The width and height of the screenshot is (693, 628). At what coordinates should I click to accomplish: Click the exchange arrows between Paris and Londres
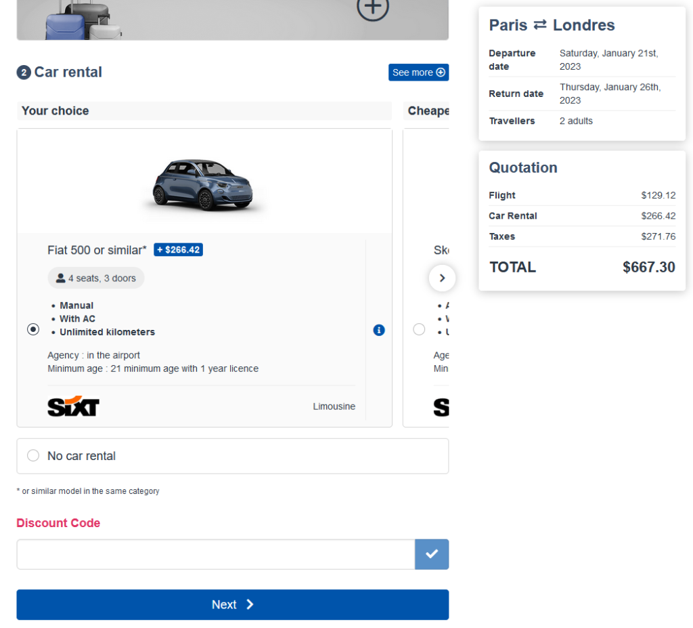pyautogui.click(x=539, y=25)
